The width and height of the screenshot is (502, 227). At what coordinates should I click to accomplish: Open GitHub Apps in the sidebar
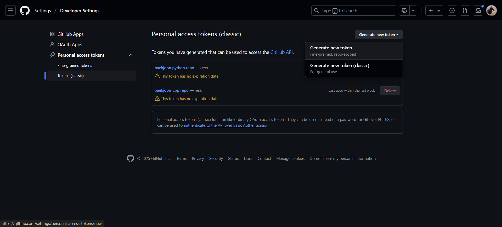70,34
